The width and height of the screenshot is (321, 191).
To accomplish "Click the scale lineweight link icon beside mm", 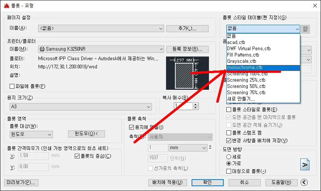I will (x=210, y=147).
